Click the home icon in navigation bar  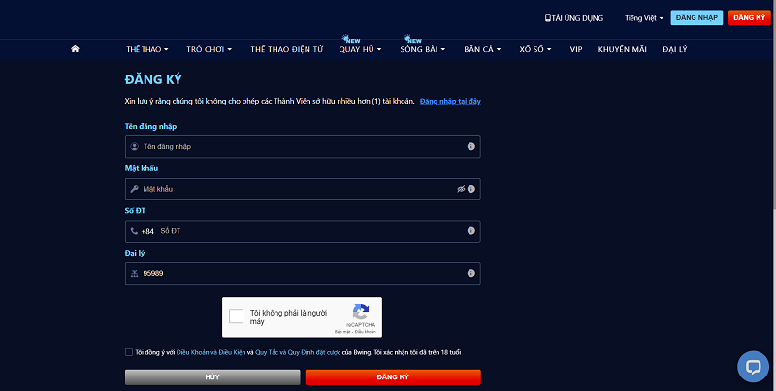point(75,48)
